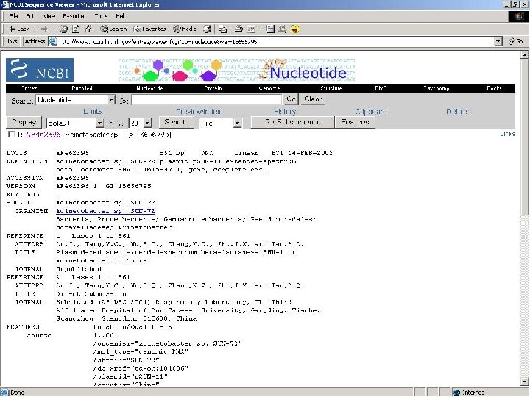
Task: Open the Show 20 count dropdown
Action: click(x=147, y=123)
